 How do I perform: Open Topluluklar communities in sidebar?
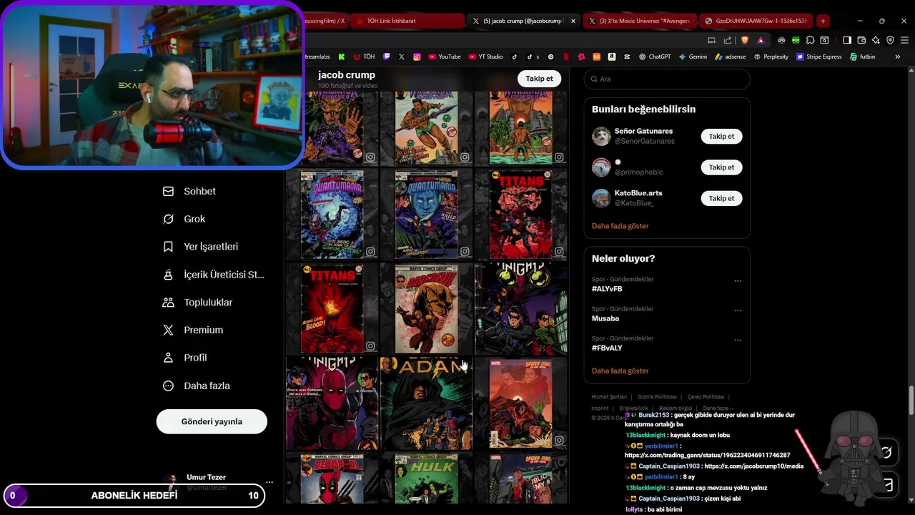(x=197, y=302)
